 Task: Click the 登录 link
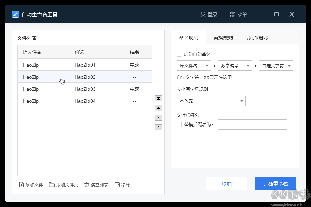pos(209,14)
